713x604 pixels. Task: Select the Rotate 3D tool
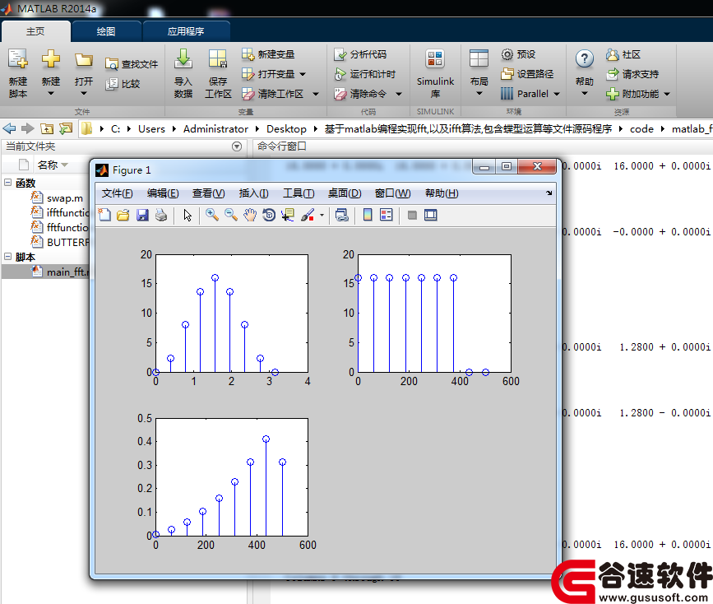(x=269, y=215)
